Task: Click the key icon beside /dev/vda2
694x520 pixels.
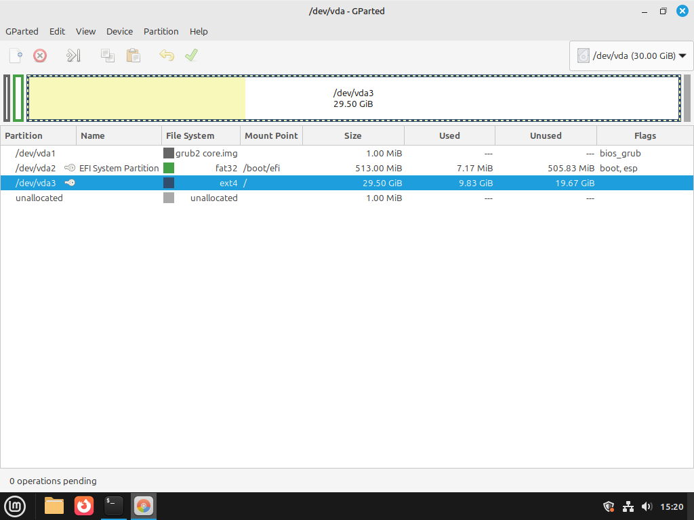Action: pyautogui.click(x=70, y=168)
